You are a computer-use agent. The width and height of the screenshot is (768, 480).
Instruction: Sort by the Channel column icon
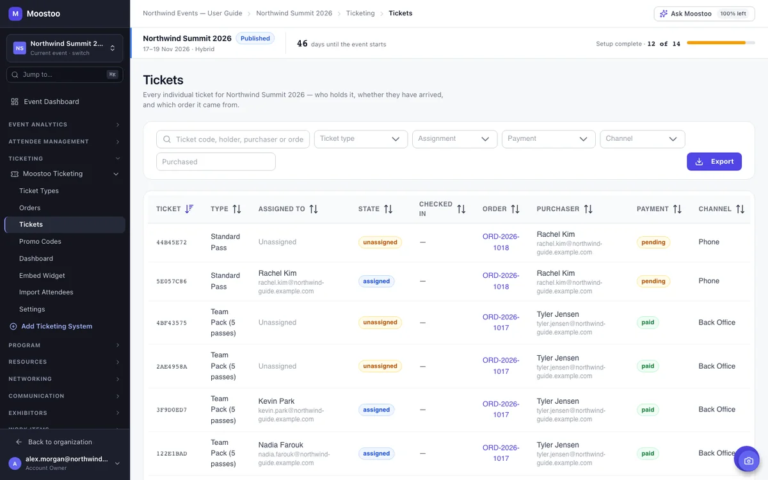740,209
